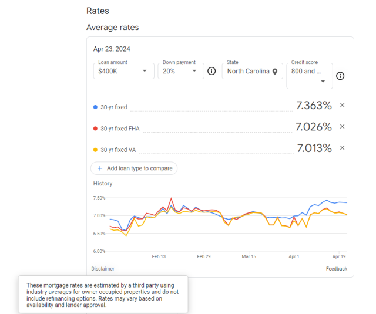
Task: Expand the Credit score dropdown arrow
Action: tap(323, 82)
